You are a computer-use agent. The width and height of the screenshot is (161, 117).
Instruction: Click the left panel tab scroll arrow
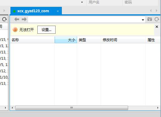(x=4, y=10)
